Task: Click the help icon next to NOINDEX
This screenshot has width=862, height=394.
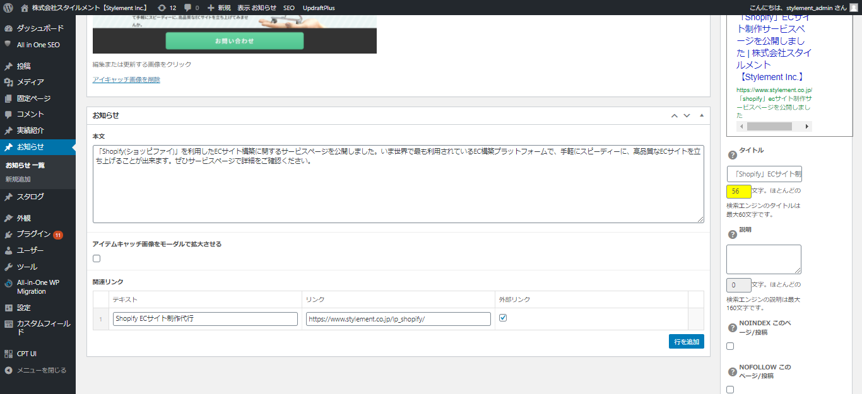Action: pos(733,328)
